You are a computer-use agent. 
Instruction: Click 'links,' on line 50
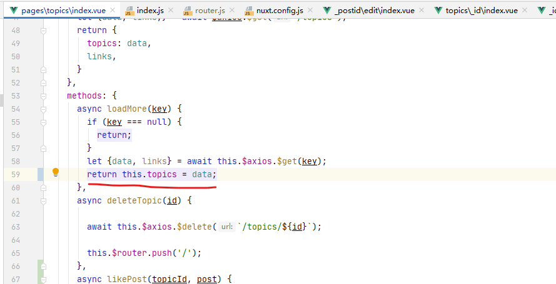point(102,56)
